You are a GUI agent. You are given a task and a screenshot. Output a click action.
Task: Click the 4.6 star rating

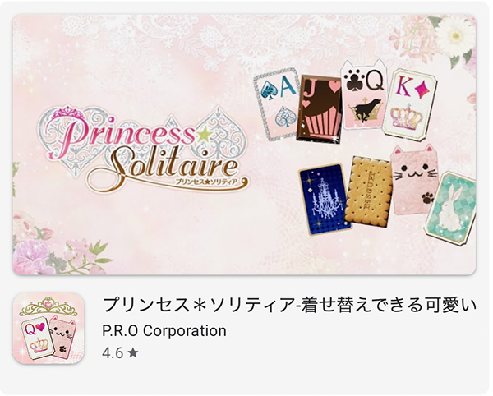tap(120, 353)
